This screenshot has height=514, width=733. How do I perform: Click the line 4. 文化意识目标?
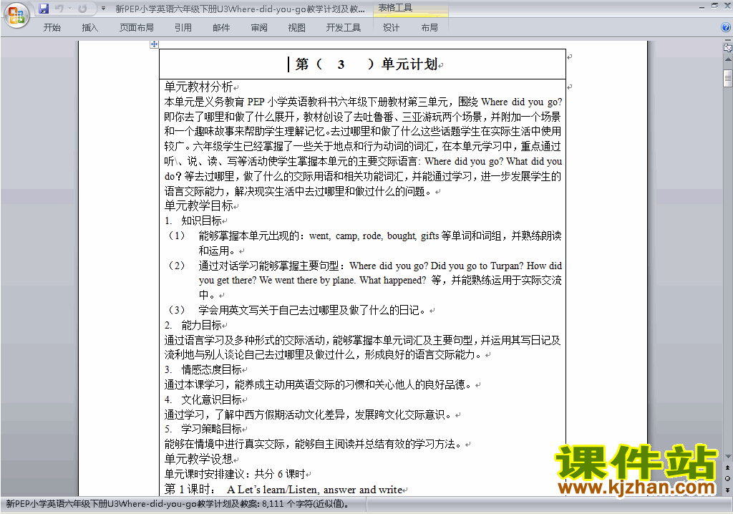tap(203, 399)
